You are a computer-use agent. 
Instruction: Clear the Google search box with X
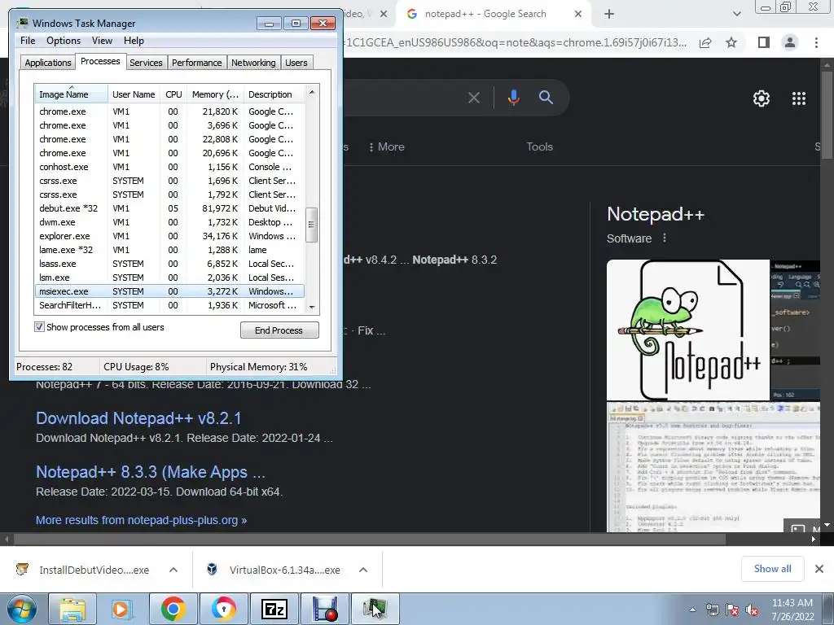coord(473,98)
